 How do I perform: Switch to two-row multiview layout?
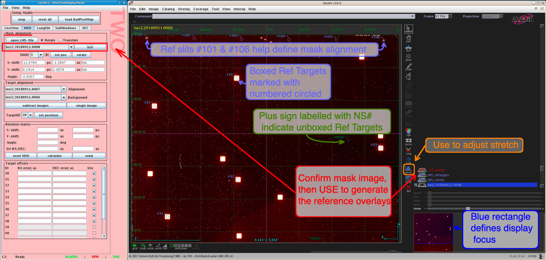pos(176,245)
